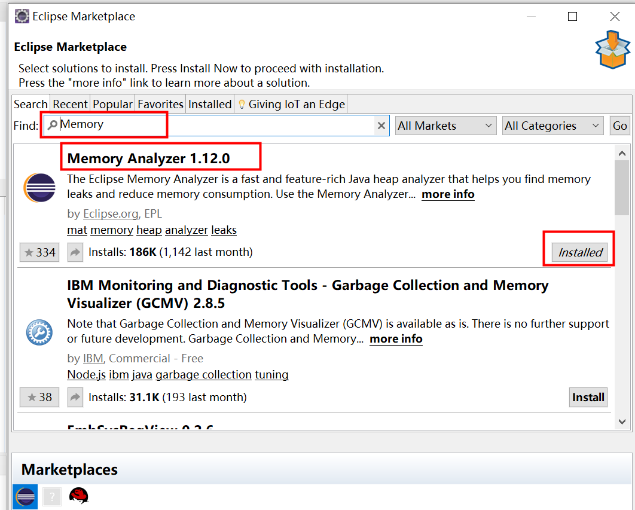Click the magnifier icon in Find field
635x510 pixels.
[52, 125]
